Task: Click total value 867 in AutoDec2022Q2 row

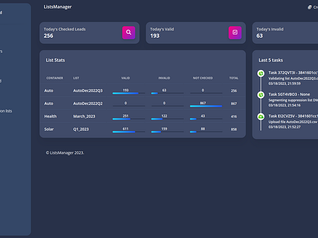Action: 234,104
